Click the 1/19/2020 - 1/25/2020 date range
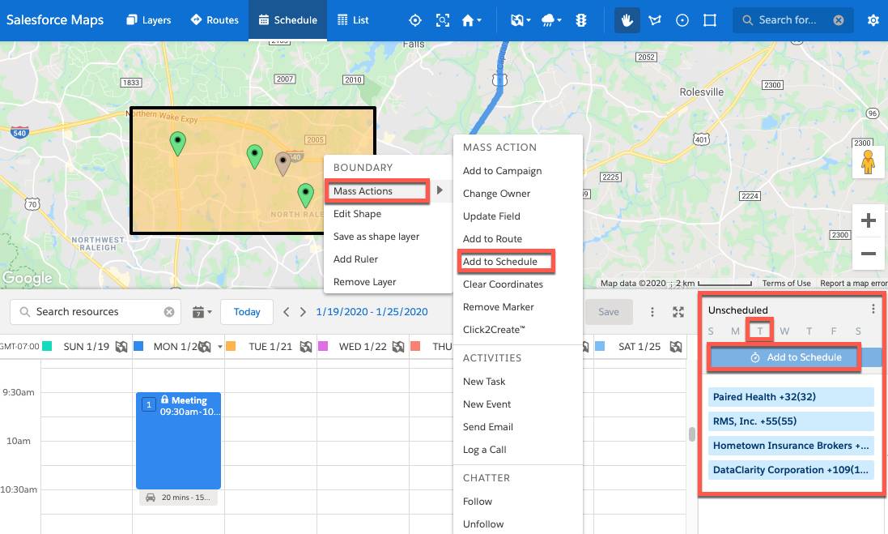Image resolution: width=888 pixels, height=534 pixels. point(372,312)
